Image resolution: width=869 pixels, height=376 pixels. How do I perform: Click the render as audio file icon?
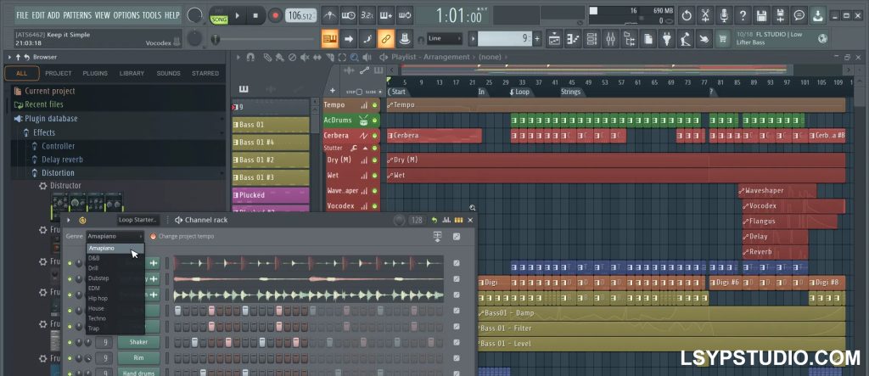(781, 15)
